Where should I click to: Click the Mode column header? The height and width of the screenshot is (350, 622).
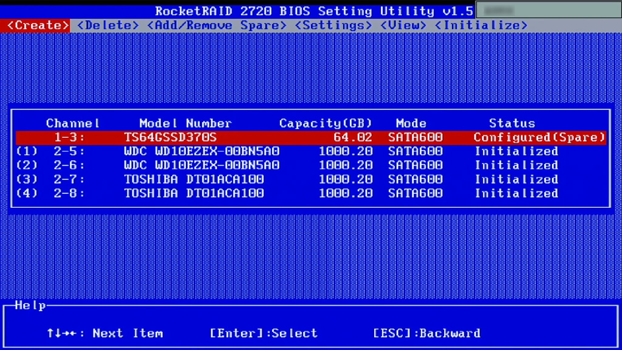(411, 123)
